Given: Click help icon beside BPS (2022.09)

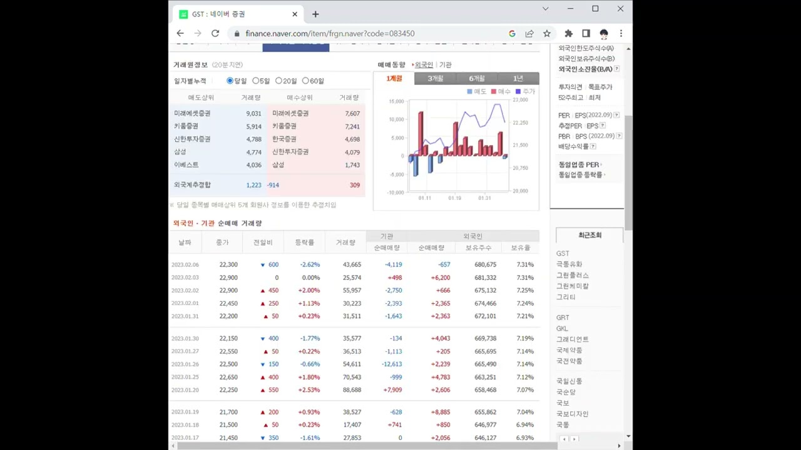Looking at the screenshot, I should (619, 136).
